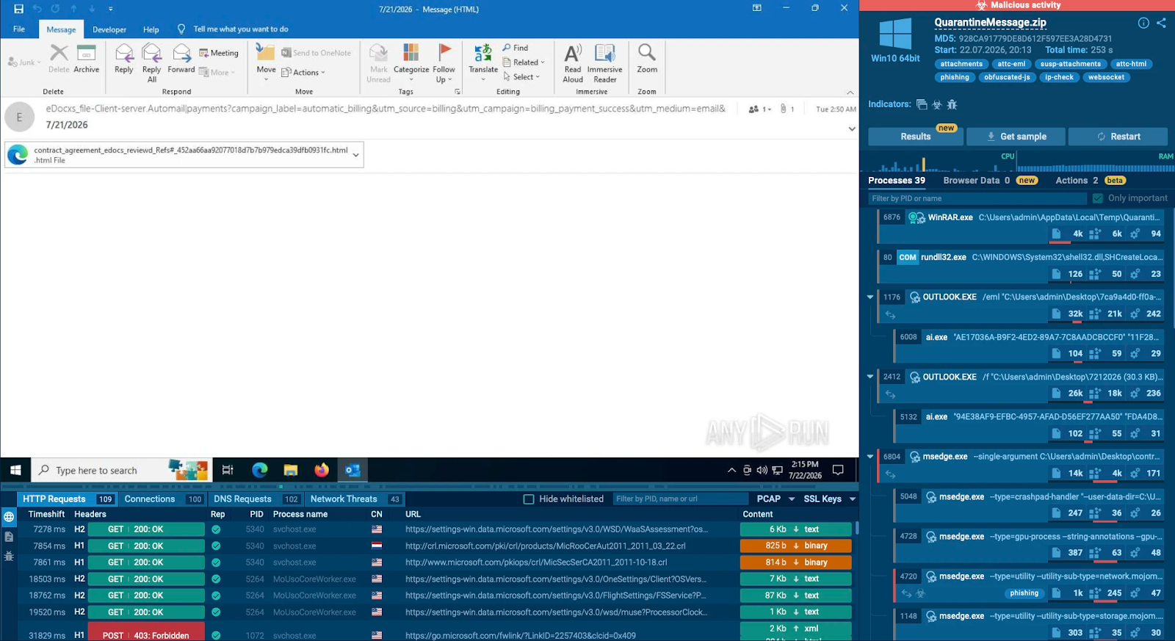The height and width of the screenshot is (641, 1175).
Task: Open the File tab in Outlook
Action: point(19,29)
